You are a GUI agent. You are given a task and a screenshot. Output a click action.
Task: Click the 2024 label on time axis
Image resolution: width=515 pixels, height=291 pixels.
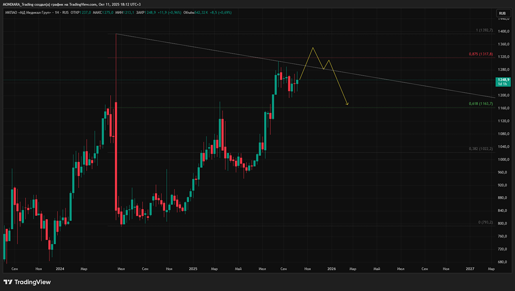(x=60, y=269)
